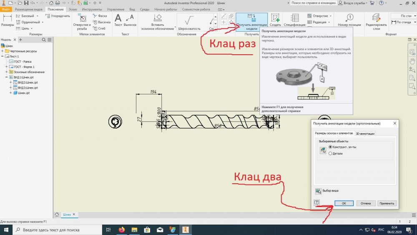The image size is (417, 235).
Task: Choose the Выноска leader text tool
Action: pos(130,20)
